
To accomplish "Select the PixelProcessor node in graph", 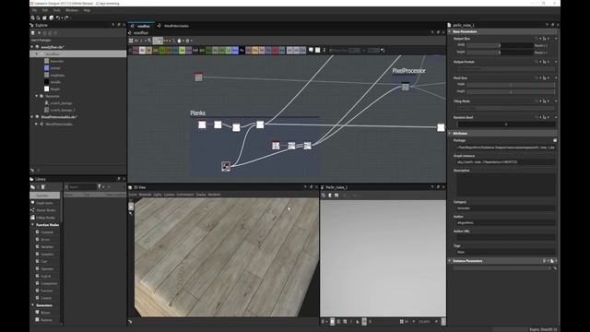I will point(406,87).
